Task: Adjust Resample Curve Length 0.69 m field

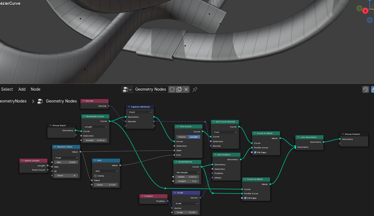Action: click(x=95, y=140)
